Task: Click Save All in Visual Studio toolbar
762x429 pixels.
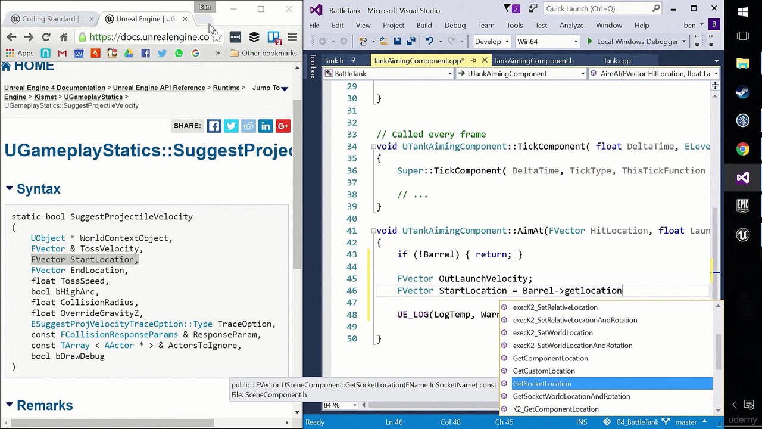Action: coord(410,41)
